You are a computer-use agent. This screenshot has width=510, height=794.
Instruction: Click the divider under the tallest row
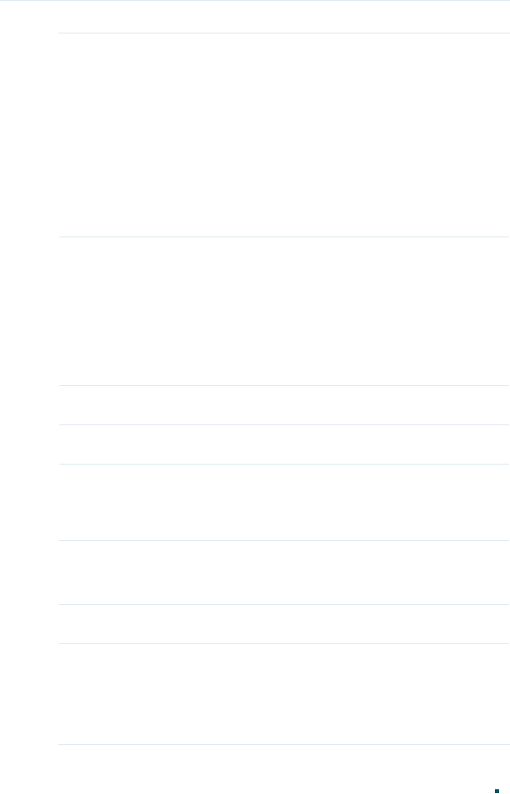284,237
